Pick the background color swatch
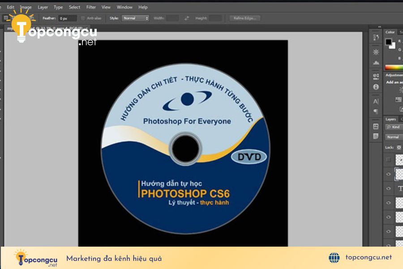Viewport: 403px width, 269px height. [x=392, y=46]
